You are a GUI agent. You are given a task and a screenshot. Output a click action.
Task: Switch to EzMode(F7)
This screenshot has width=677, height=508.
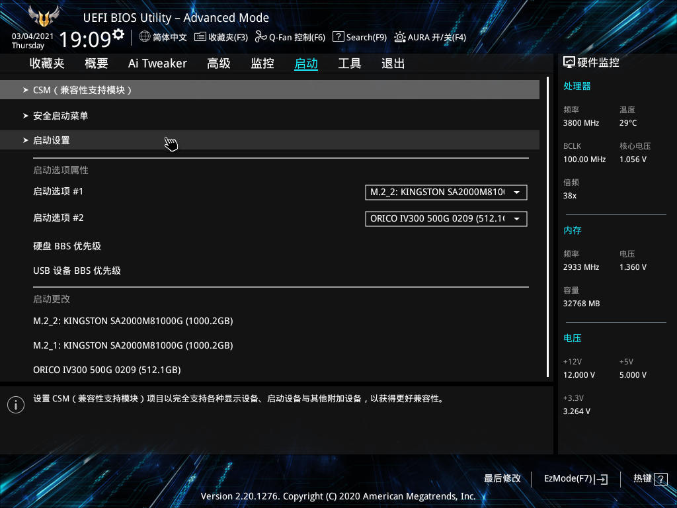(x=575, y=478)
